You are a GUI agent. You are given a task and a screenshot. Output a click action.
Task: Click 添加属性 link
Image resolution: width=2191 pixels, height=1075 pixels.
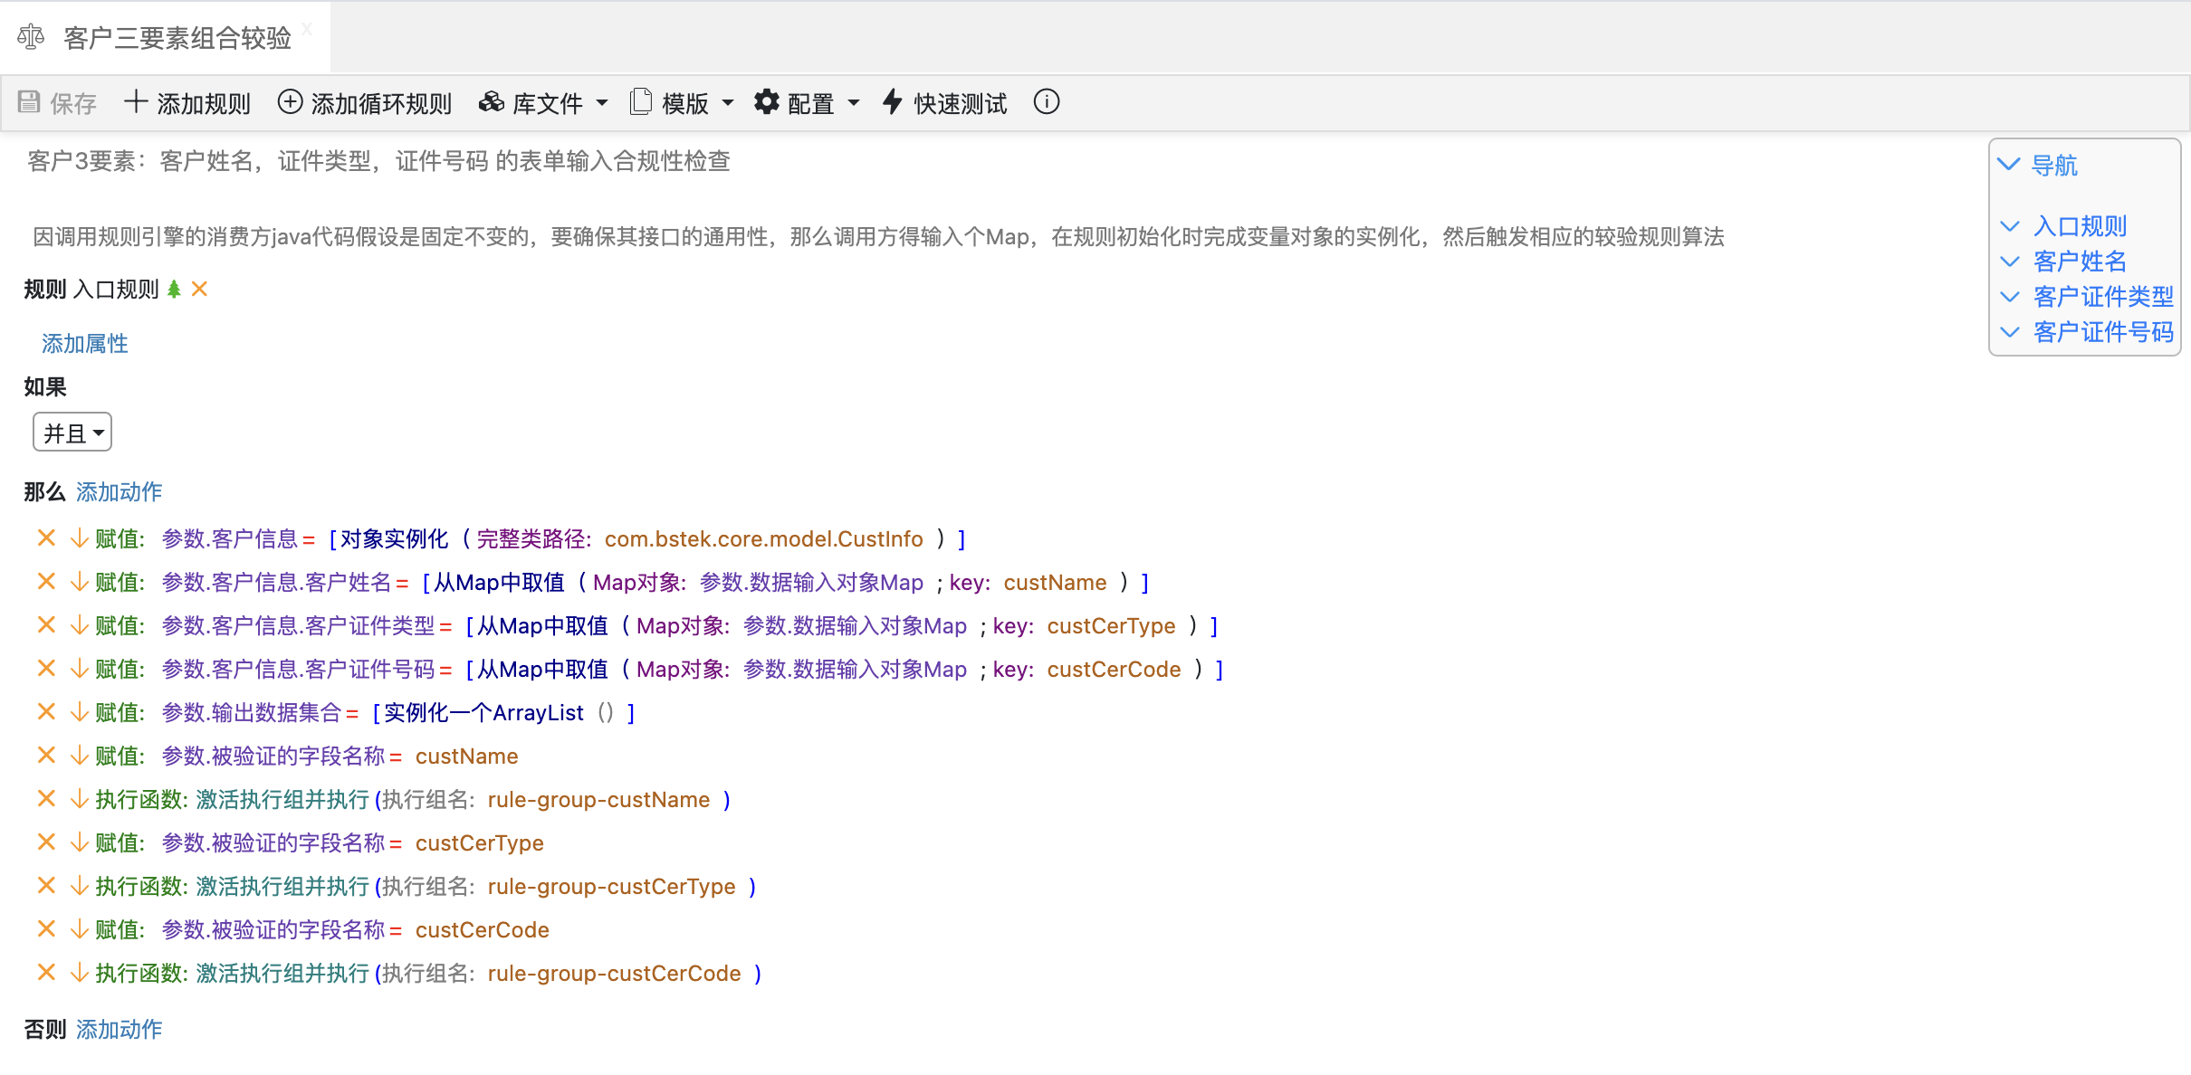click(x=85, y=344)
